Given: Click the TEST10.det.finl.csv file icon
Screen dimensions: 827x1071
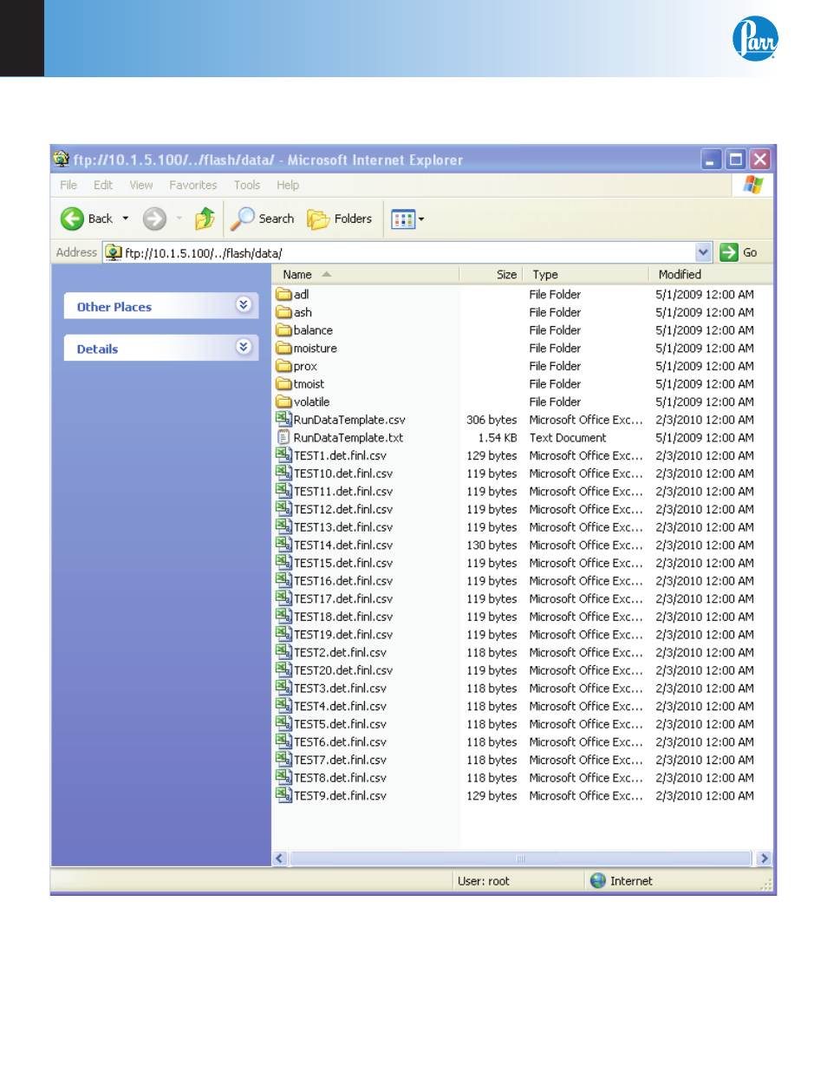Looking at the screenshot, I should pos(283,473).
